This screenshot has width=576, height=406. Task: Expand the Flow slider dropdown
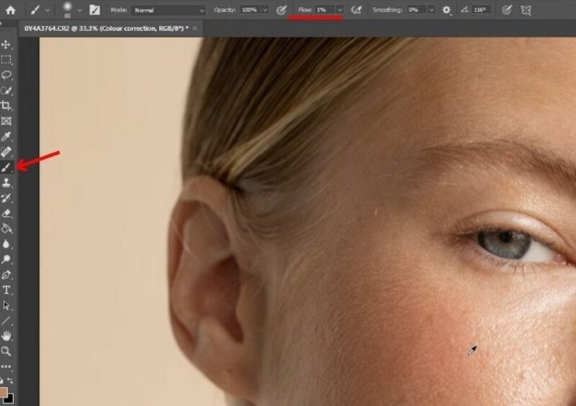pyautogui.click(x=340, y=10)
